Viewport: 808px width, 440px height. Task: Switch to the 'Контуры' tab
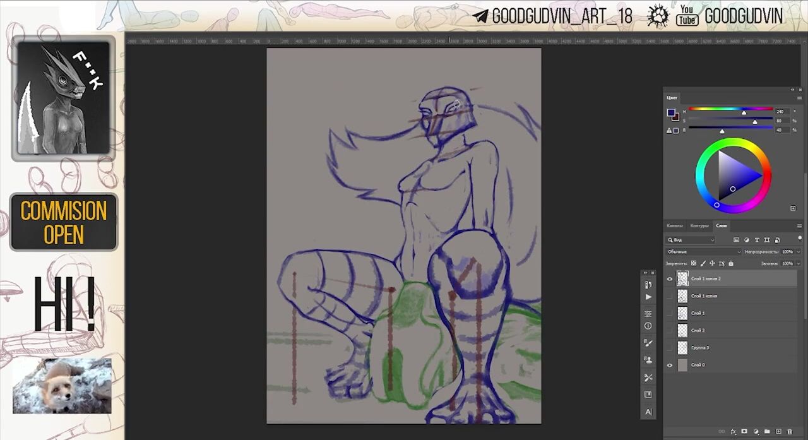click(x=699, y=225)
